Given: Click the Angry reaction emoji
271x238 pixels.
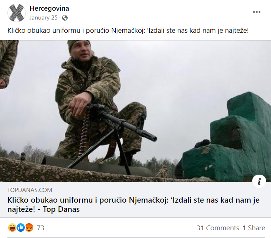Looking at the screenshot, I should point(29,228).
